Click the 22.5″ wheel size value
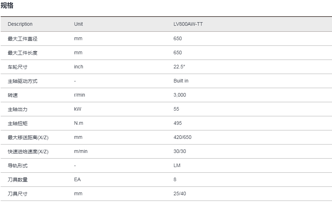This screenshot has height=203, width=332. coord(179,67)
